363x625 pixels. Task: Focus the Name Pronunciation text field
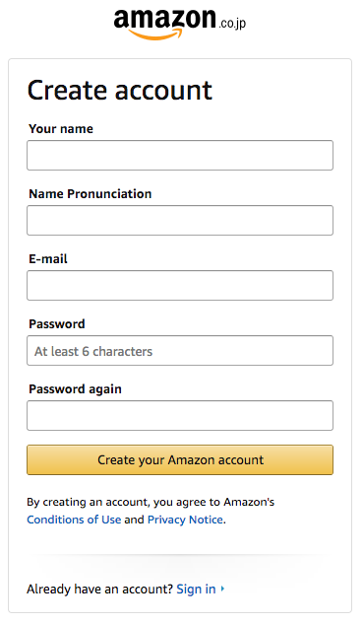[180, 220]
